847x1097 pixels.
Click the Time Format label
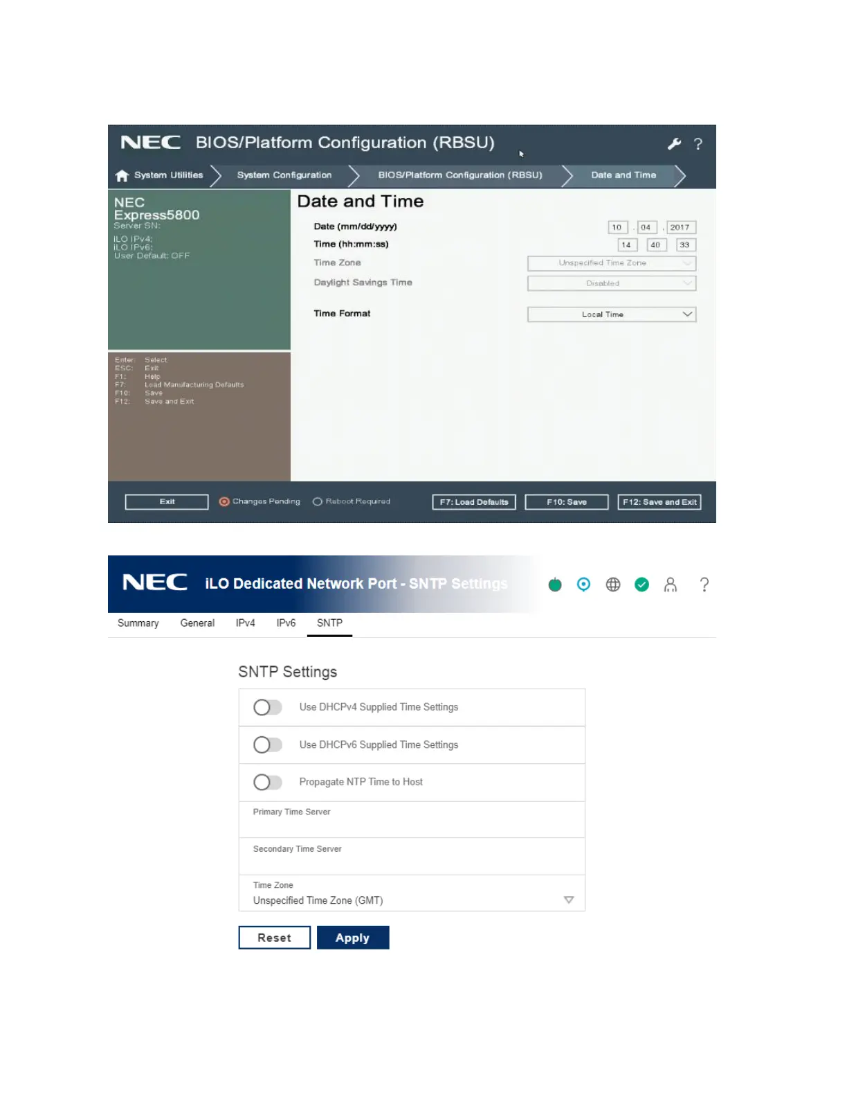(x=342, y=314)
